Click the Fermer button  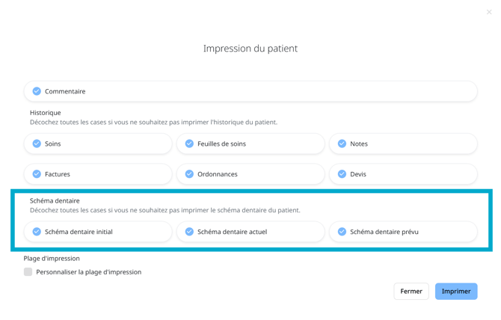(x=411, y=292)
